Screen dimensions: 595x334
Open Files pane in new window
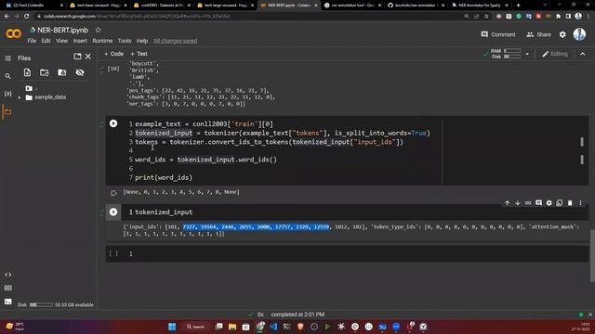click(77, 57)
